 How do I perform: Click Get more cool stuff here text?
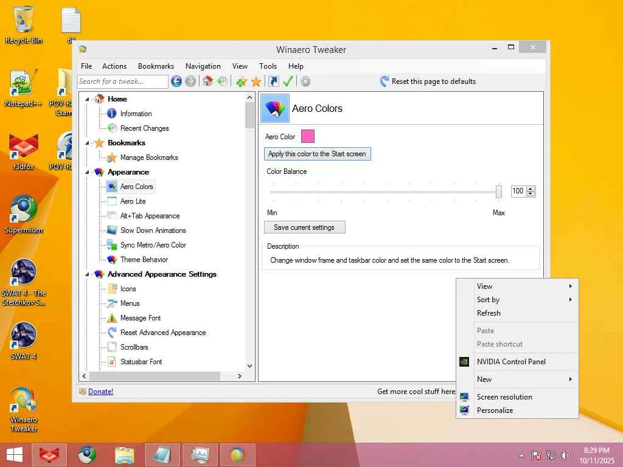pos(416,392)
